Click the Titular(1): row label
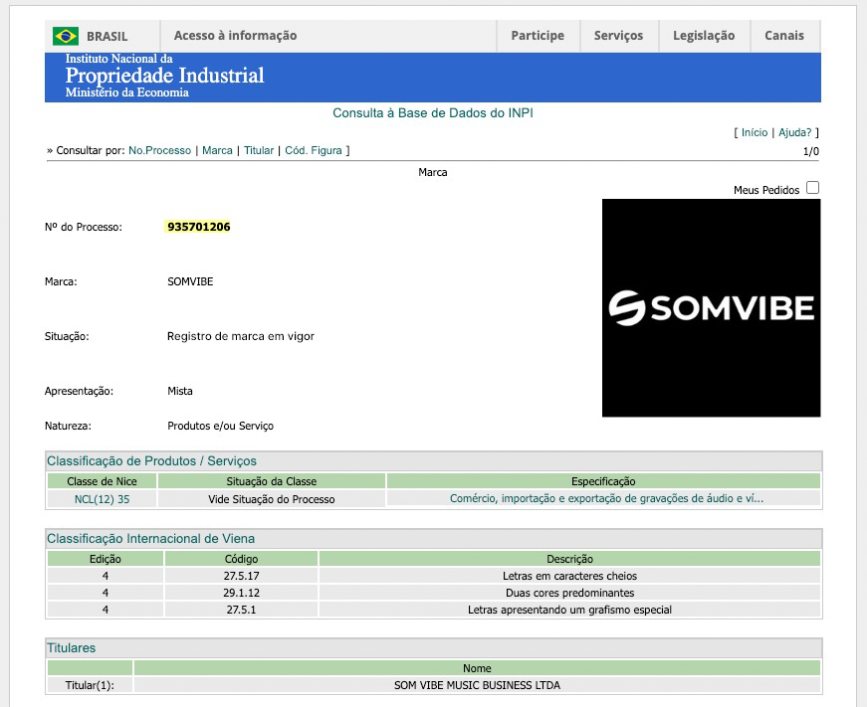Screen dimensions: 867x707 tap(90, 685)
